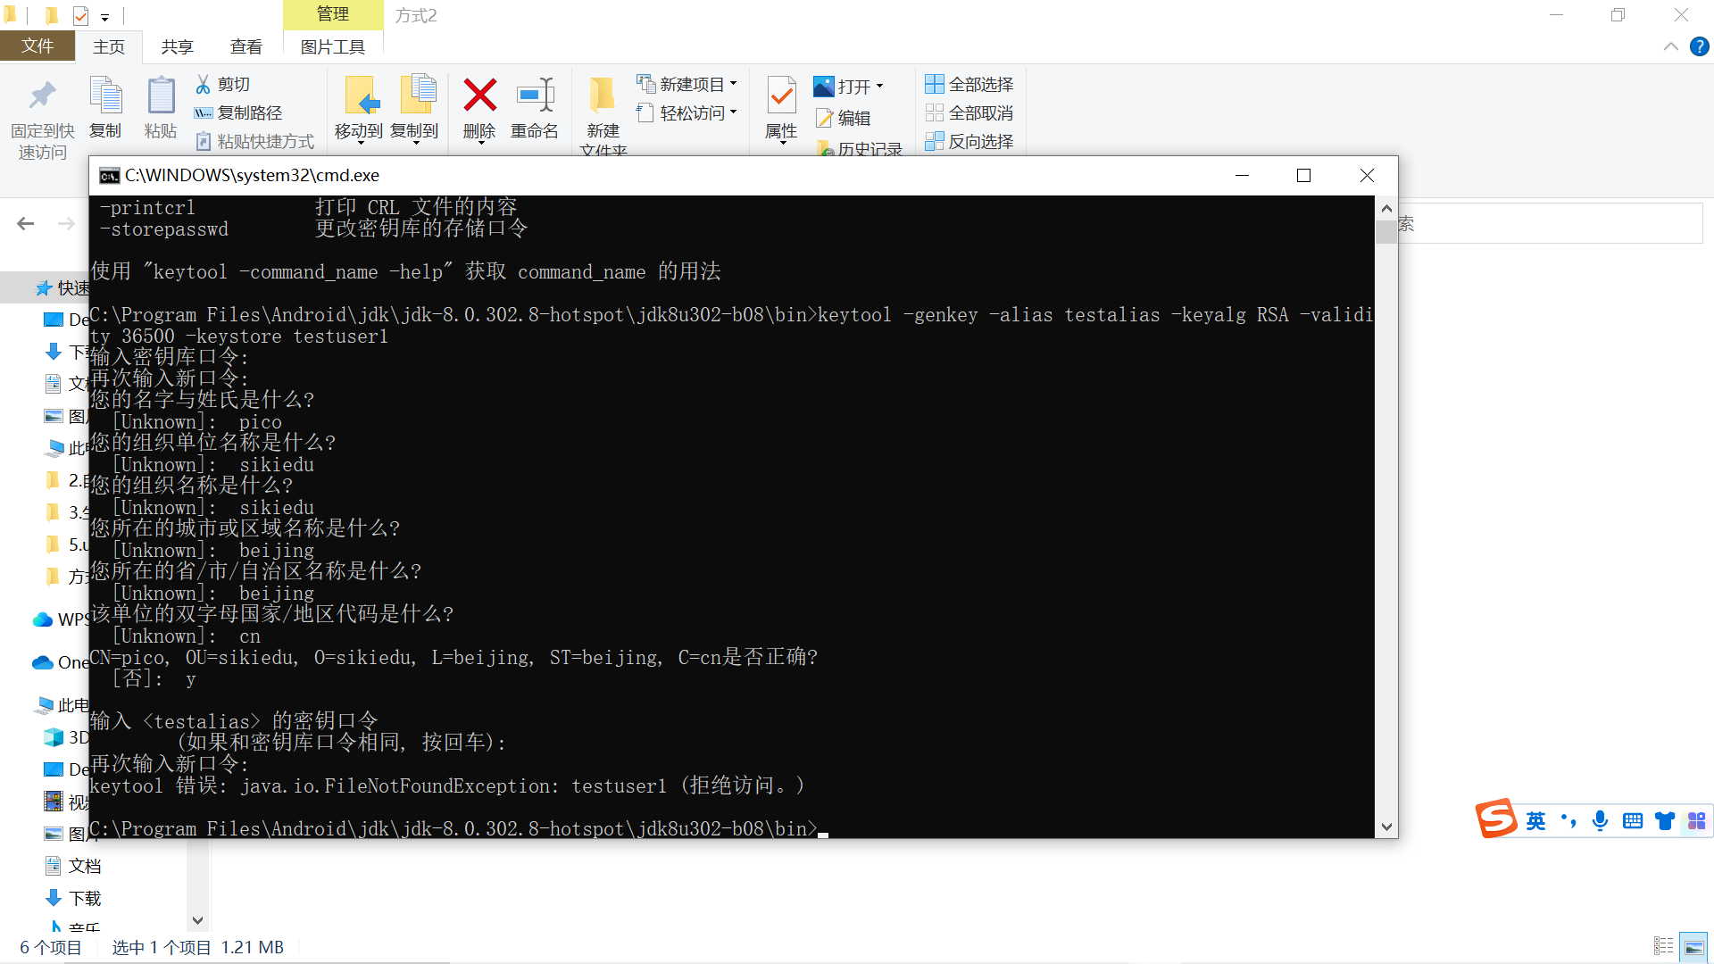Click the '6 个项目' status bar text
Viewport: 1714px width, 964px height.
(x=51, y=947)
